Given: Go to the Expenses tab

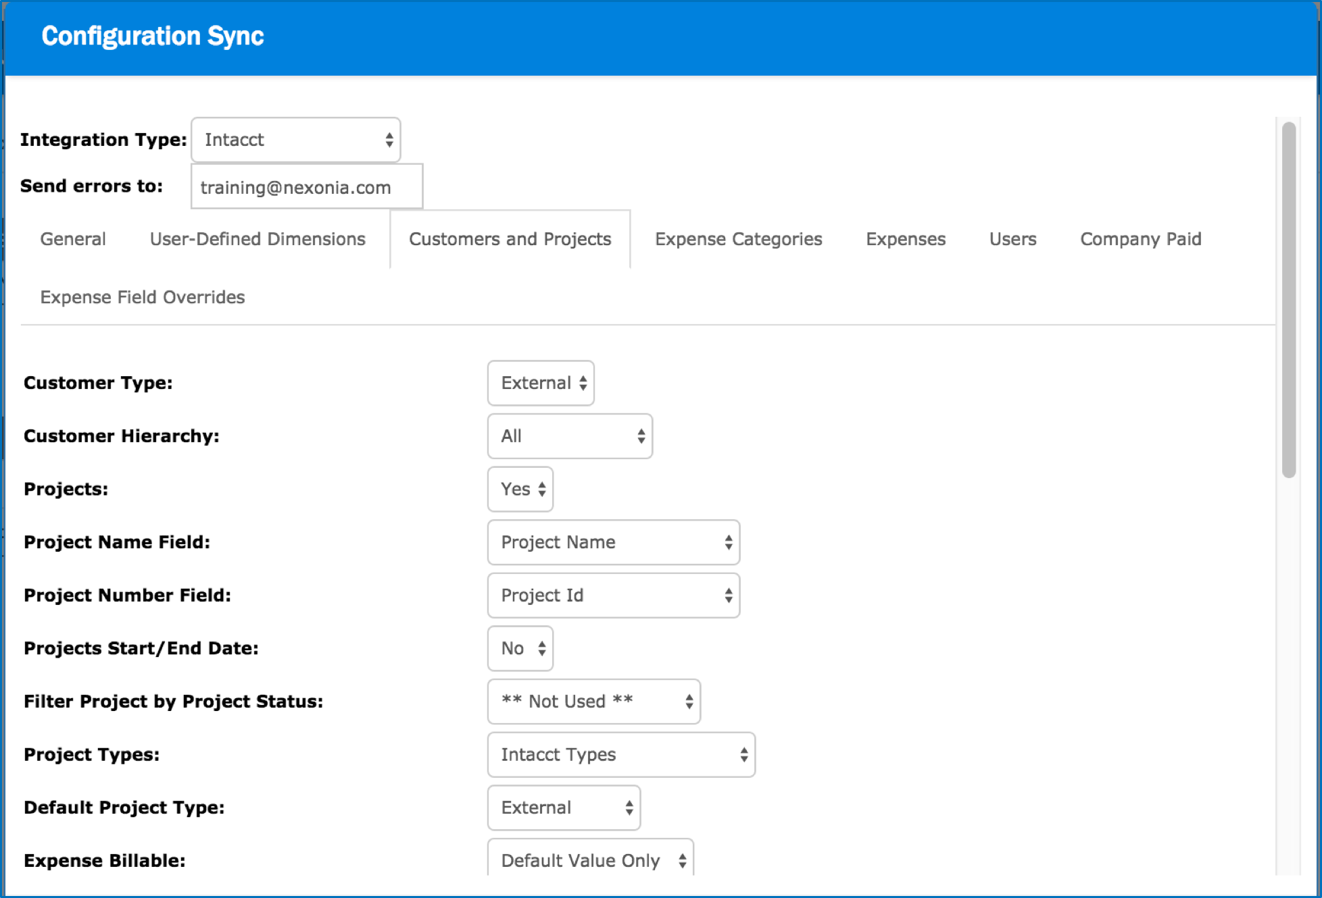Looking at the screenshot, I should coord(906,239).
